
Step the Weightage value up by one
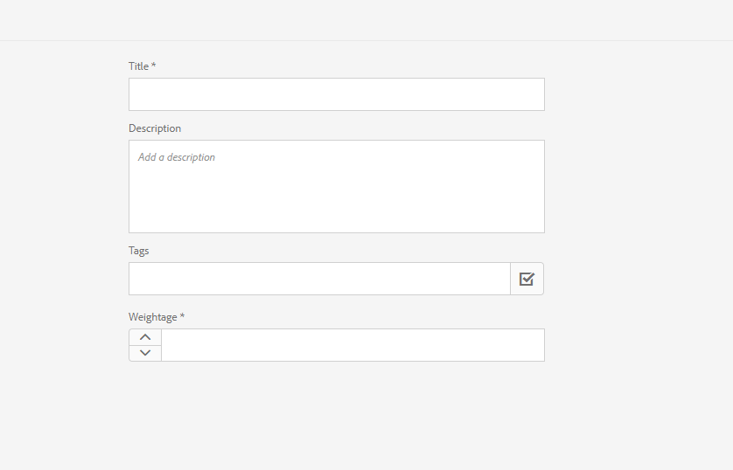point(145,337)
